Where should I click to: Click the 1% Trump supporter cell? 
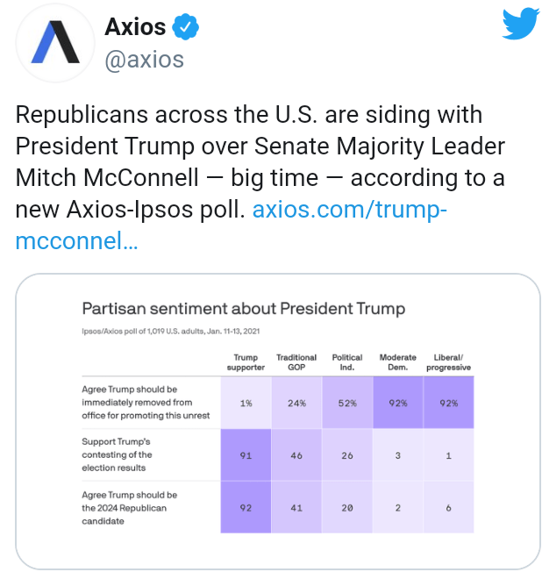pyautogui.click(x=246, y=403)
